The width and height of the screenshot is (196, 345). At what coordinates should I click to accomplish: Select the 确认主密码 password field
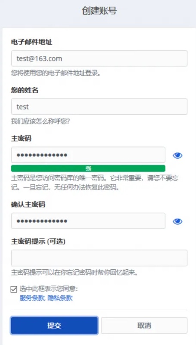pyautogui.click(x=88, y=221)
